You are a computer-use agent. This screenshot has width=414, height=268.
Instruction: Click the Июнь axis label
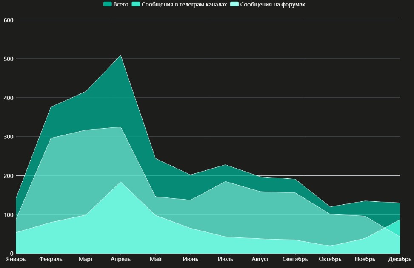click(190, 259)
